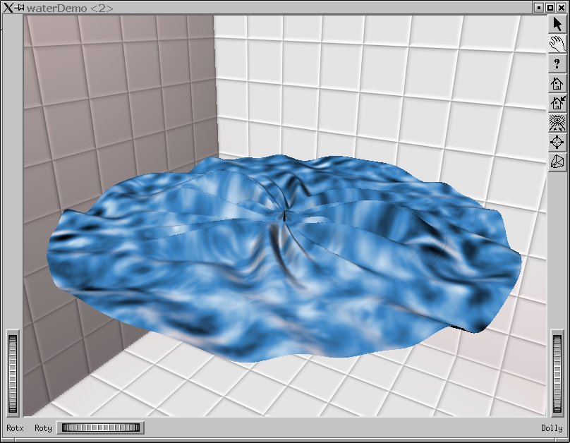Toggle perspective camera cube icon
The image size is (570, 443).
[x=557, y=162]
